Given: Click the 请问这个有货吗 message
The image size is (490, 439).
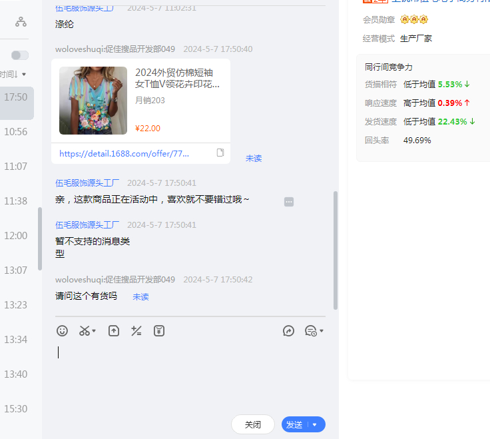Looking at the screenshot, I should coord(86,296).
